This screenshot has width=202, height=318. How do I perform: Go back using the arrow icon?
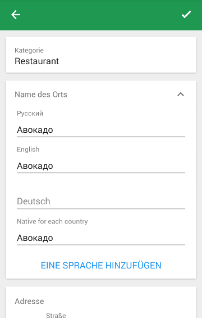point(16,15)
